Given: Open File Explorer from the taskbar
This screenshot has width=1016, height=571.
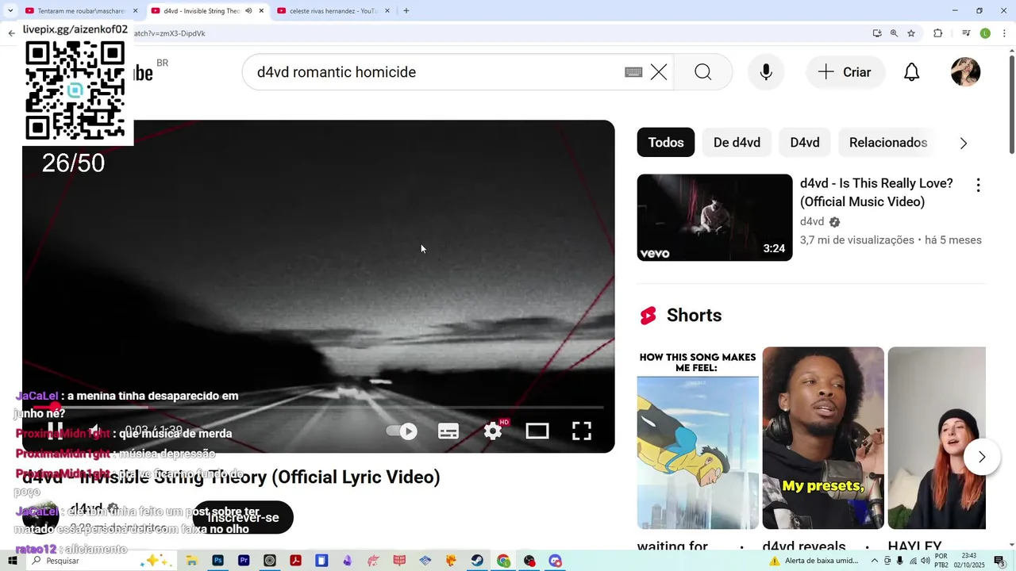Looking at the screenshot, I should click(191, 561).
